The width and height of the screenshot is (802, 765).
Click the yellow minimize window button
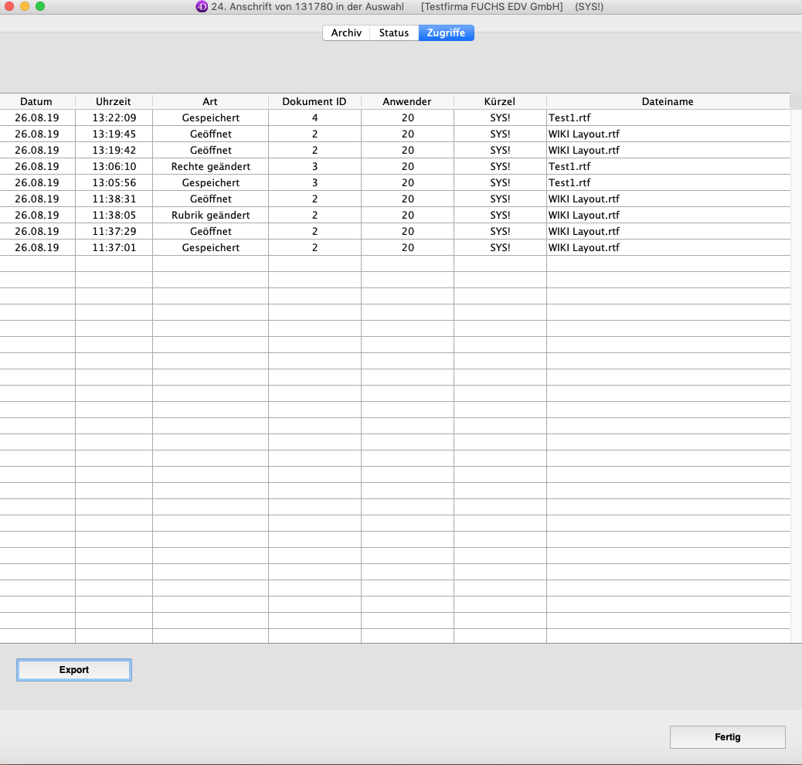pyautogui.click(x=25, y=6)
